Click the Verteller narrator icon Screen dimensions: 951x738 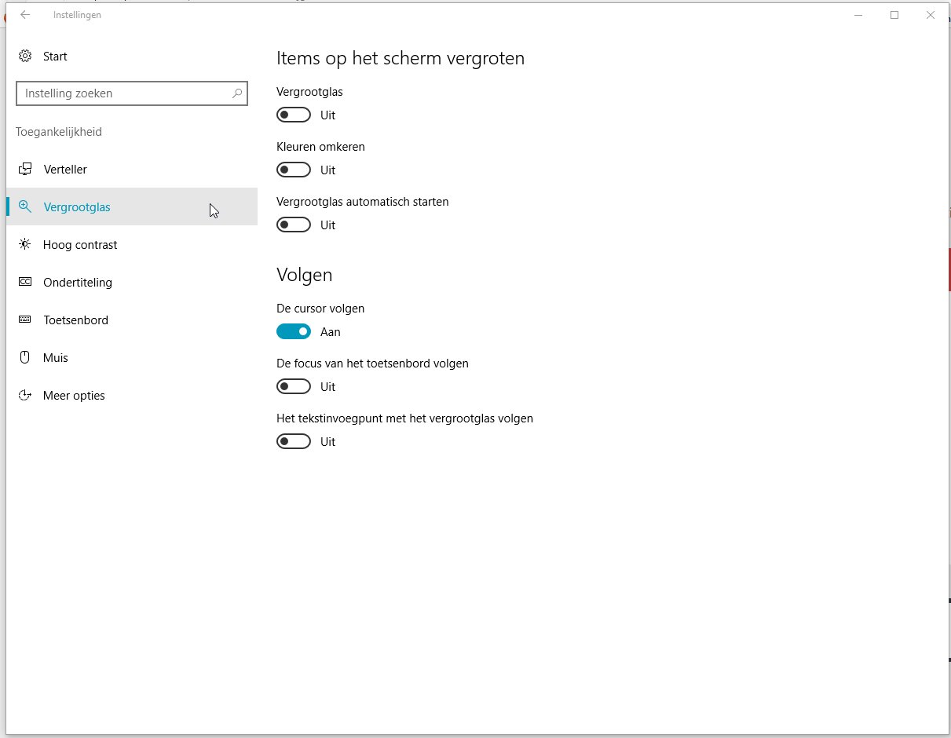25,170
